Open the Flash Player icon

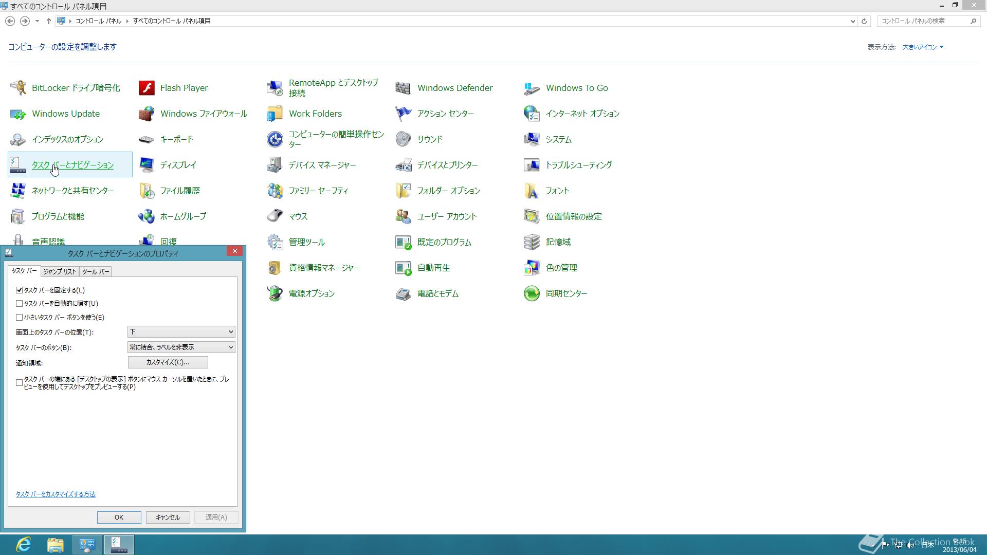147,88
